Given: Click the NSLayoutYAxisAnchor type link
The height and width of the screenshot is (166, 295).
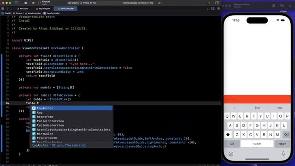Looking at the screenshot, I should [x=69, y=145].
